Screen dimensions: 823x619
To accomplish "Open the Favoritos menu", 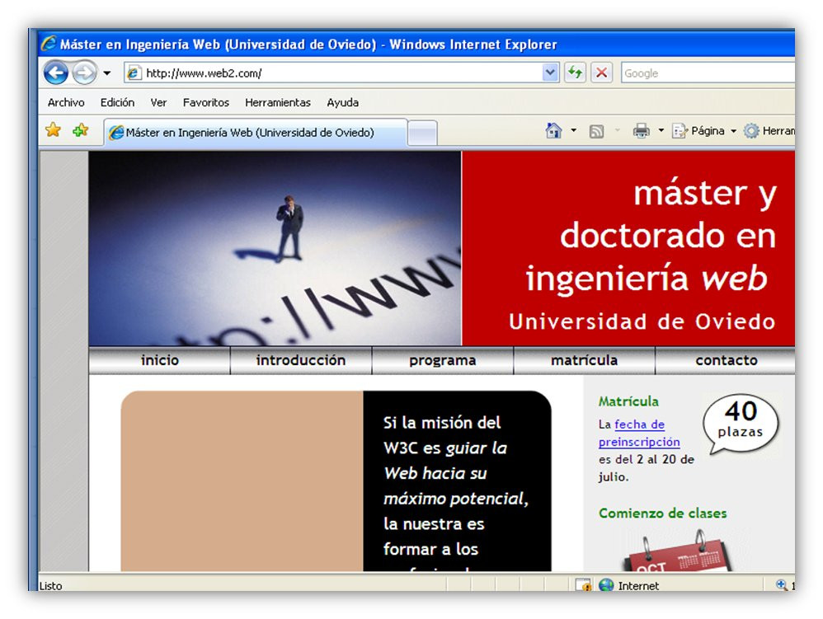I will tap(206, 102).
